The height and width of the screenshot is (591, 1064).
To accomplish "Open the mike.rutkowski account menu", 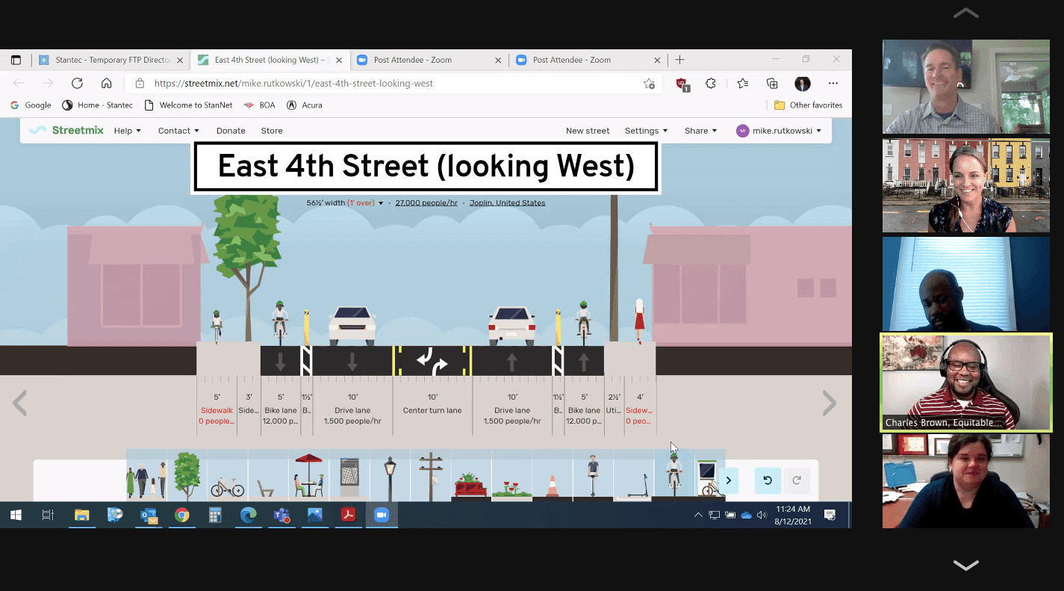I will [779, 131].
